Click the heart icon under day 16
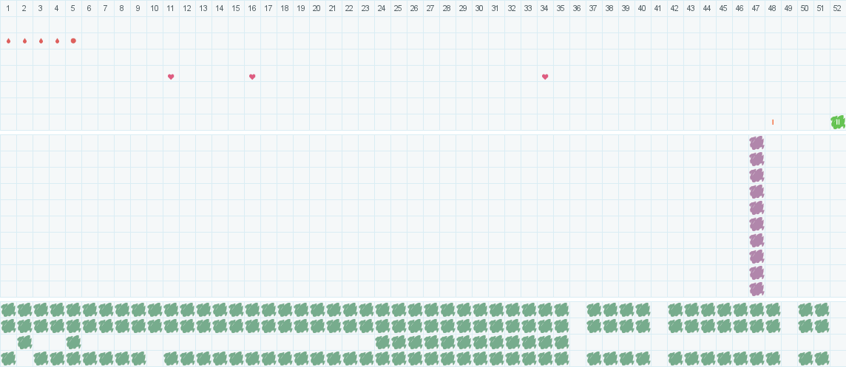Viewport: 846px width, 367px height. click(252, 77)
